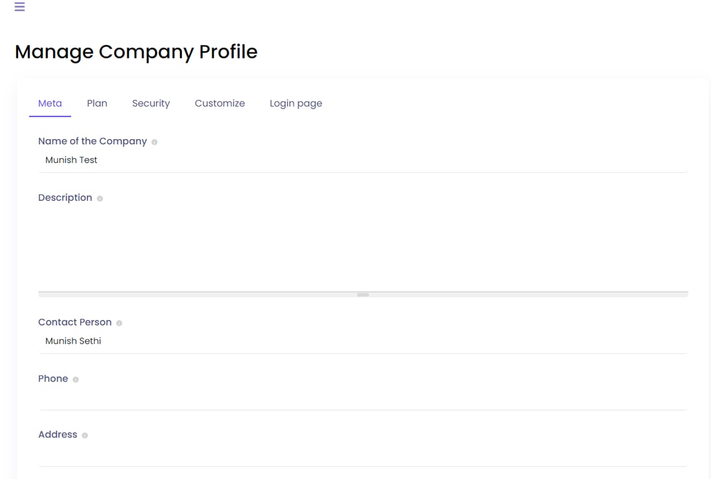Select the Meta tab
The image size is (711, 479).
50,104
